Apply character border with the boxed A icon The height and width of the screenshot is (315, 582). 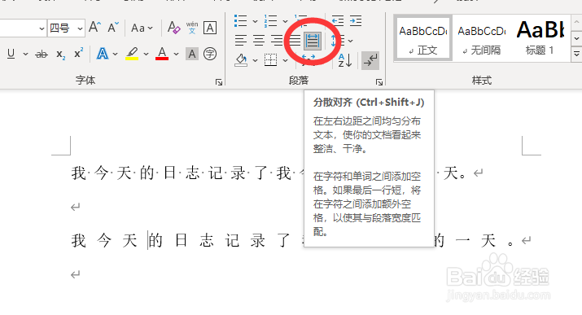coord(210,28)
